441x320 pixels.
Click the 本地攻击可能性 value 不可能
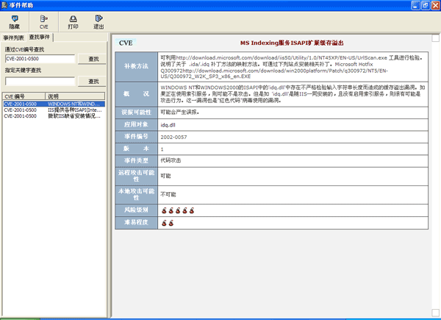[x=168, y=194]
